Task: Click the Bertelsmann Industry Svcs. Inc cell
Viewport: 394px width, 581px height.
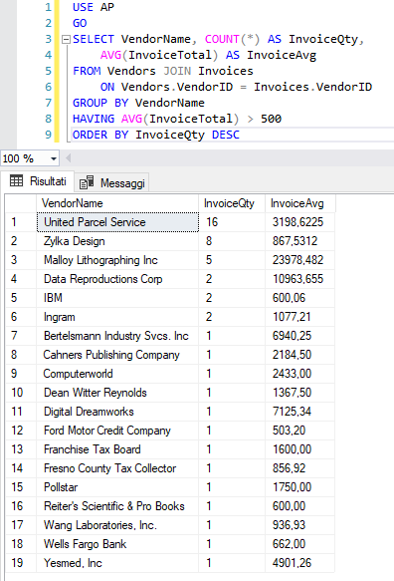Action: pyautogui.click(x=117, y=336)
